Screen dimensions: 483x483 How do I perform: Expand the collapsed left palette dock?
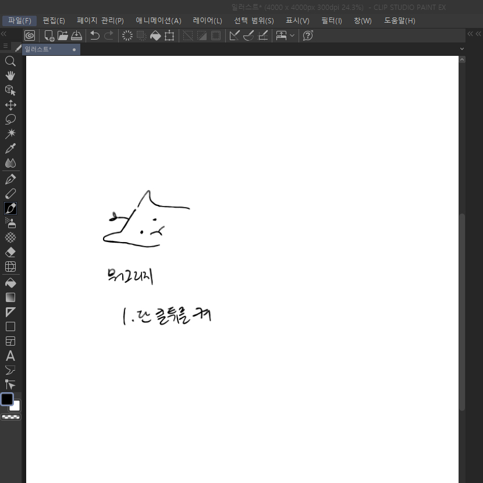coord(3,34)
